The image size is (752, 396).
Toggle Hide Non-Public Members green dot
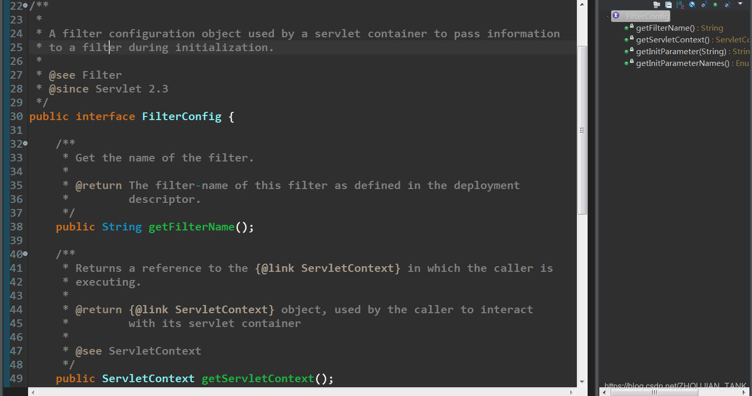(715, 5)
